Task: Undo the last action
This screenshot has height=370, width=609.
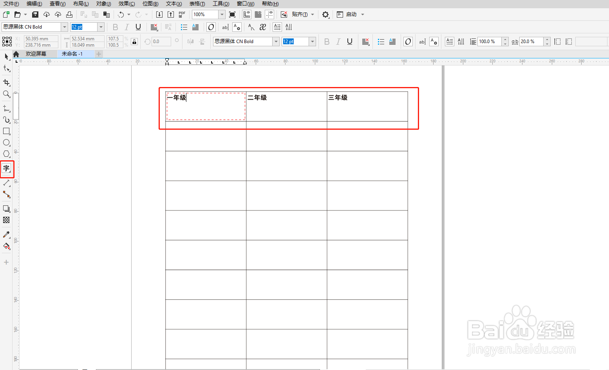Action: (x=121, y=15)
